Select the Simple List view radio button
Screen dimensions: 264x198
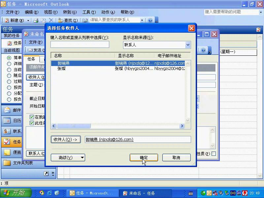pos(9,58)
